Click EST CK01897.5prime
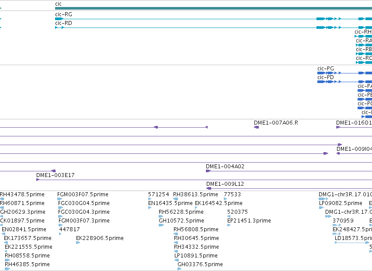Screen dimensions: 372x271 (22, 221)
